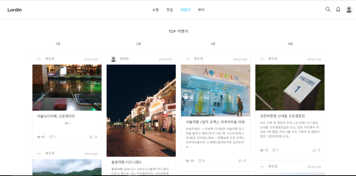356x176 pixels.
Task: Click comment icon on 서울낚시카페 card
Action: [x=91, y=137]
